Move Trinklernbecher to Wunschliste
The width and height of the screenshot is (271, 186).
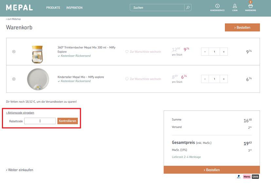point(145,52)
